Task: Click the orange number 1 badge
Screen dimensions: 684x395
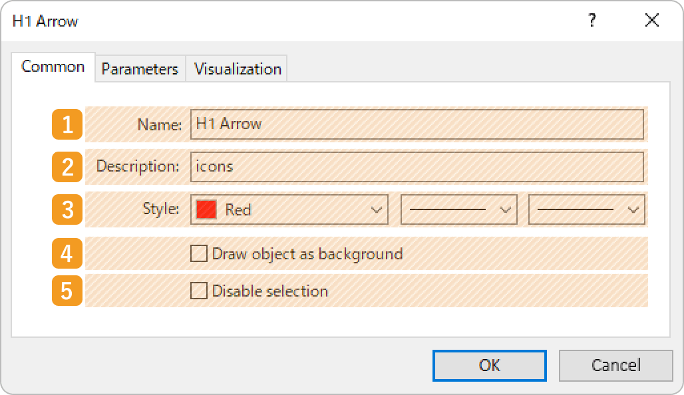Action: tap(67, 125)
